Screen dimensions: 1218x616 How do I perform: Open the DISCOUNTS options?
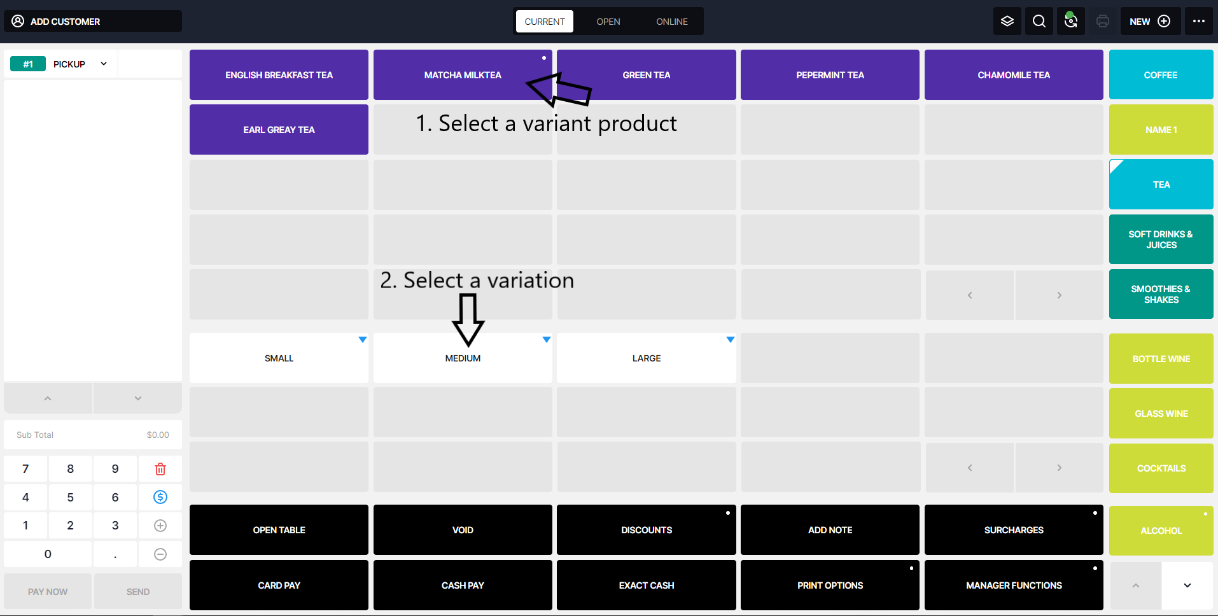pos(646,529)
